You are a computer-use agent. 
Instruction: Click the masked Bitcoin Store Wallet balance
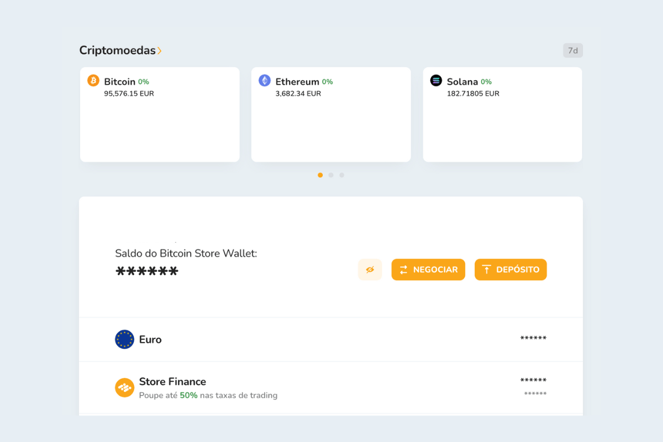[147, 271]
